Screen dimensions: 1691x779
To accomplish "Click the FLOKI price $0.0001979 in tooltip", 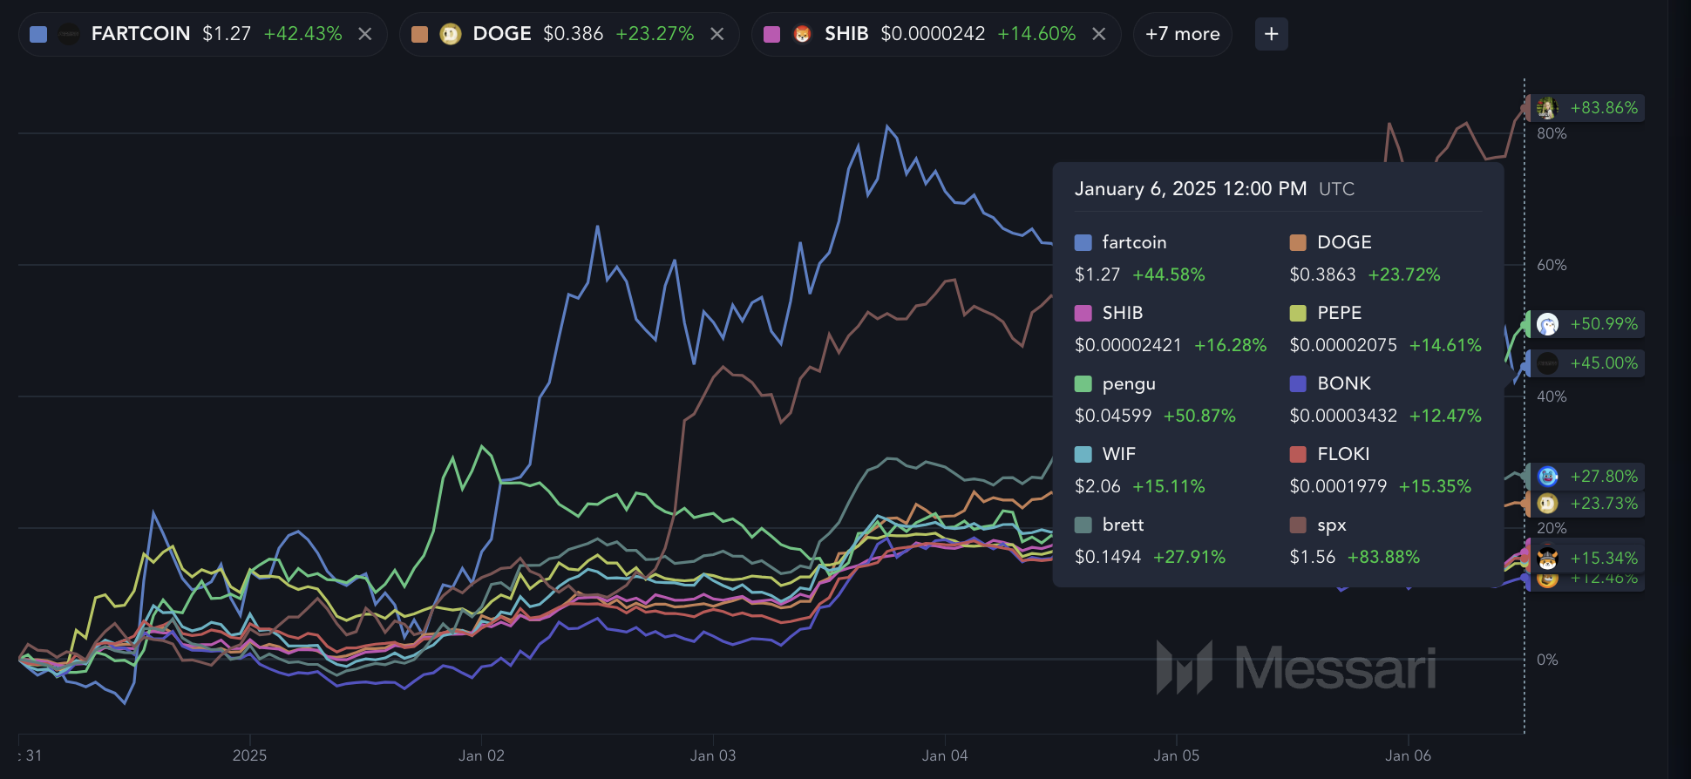I will (1338, 486).
